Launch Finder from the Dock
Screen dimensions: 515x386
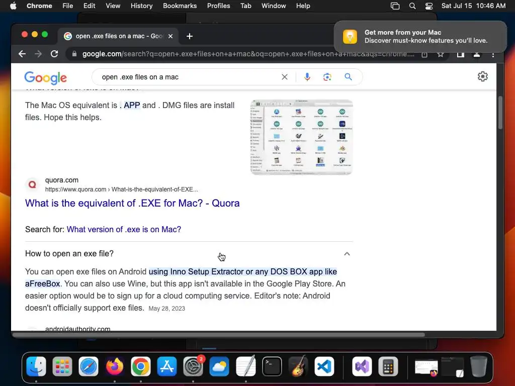[x=36, y=366]
